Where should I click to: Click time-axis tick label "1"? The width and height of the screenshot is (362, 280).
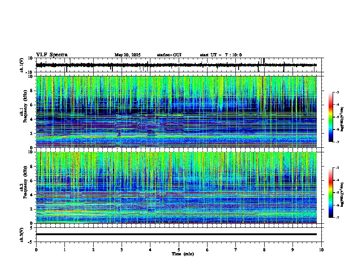point(64,250)
